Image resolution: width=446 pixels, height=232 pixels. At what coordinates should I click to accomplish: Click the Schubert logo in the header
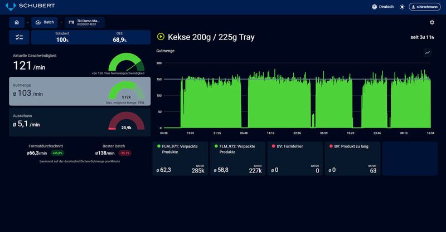[x=30, y=6]
